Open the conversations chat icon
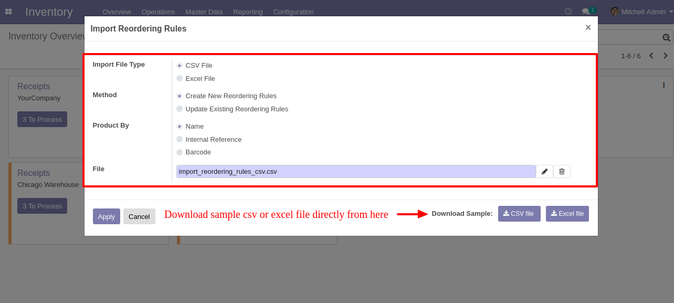The height and width of the screenshot is (303, 674). coord(586,12)
